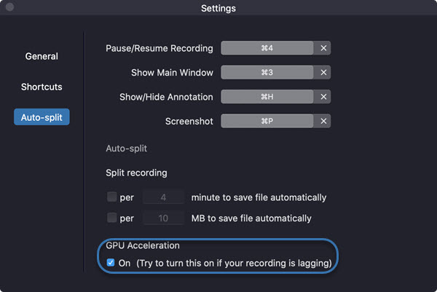Viewport: 437px width, 292px height.
Task: Click the minutes value field
Action: [163, 197]
